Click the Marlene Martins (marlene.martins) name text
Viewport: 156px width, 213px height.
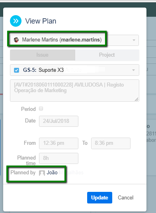coord(62,39)
